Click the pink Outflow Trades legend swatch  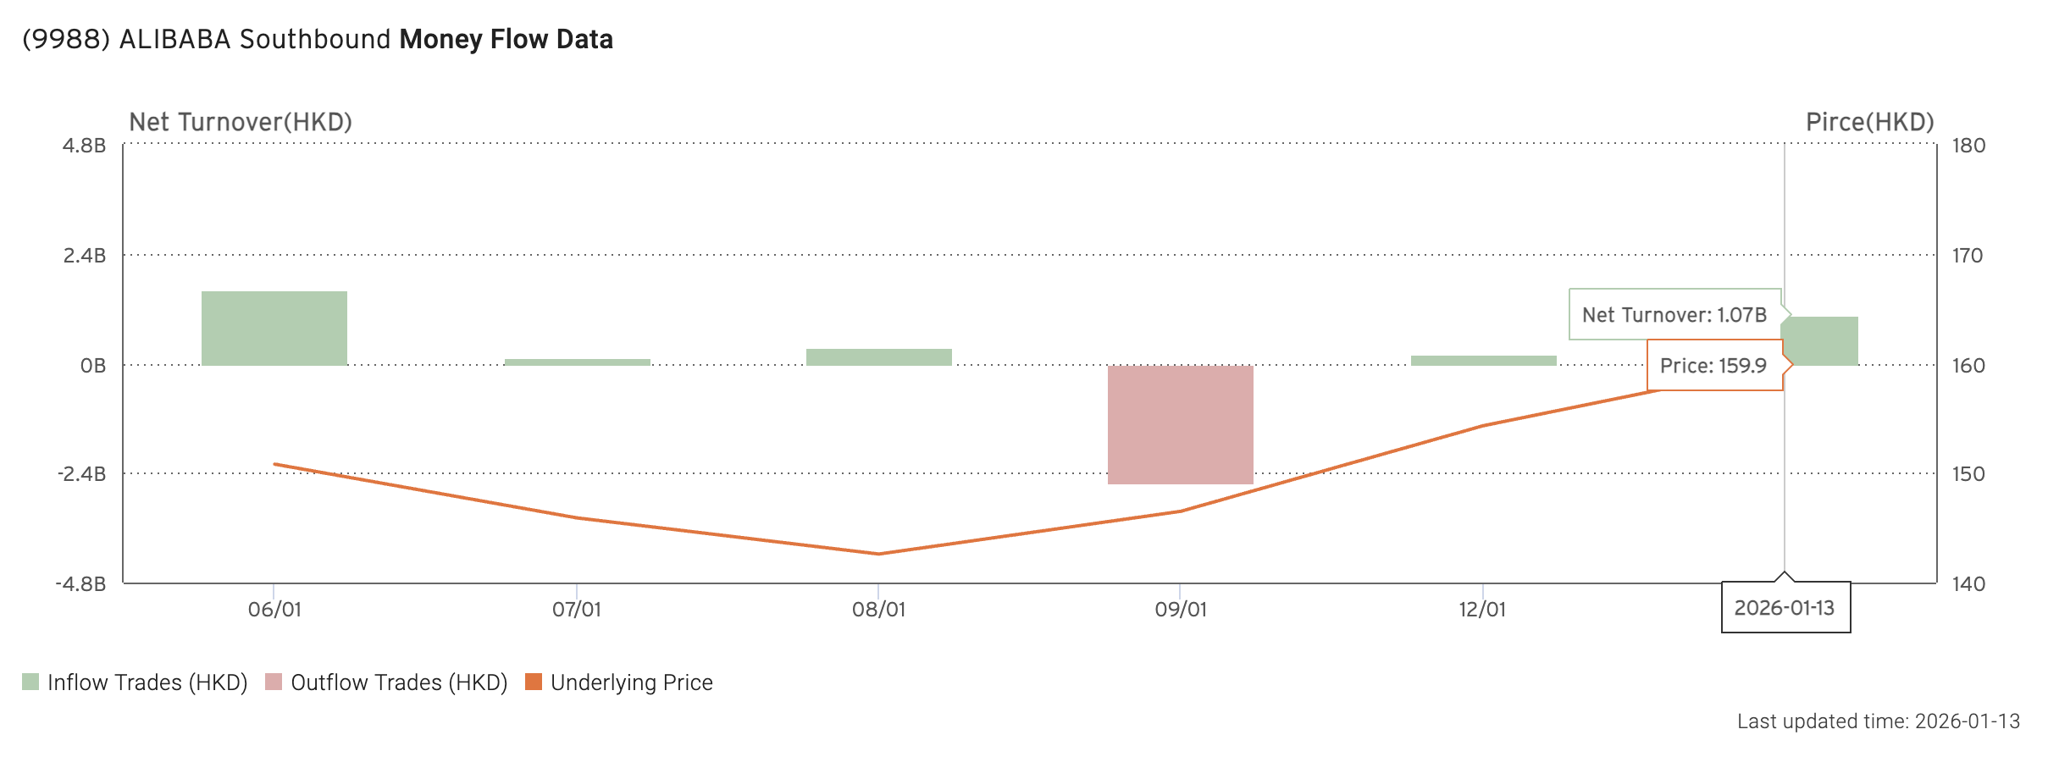click(x=274, y=682)
